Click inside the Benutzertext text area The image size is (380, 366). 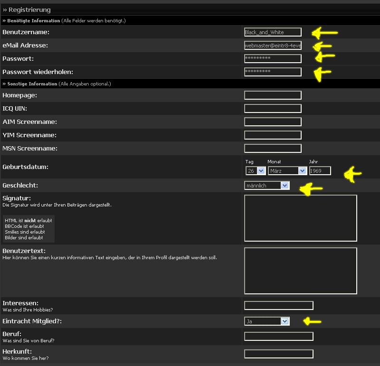(300, 271)
